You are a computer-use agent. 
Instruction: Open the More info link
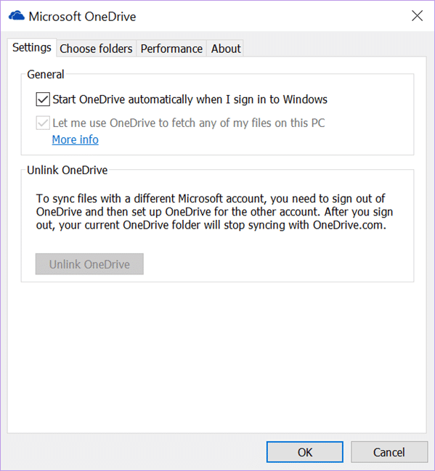pos(75,139)
